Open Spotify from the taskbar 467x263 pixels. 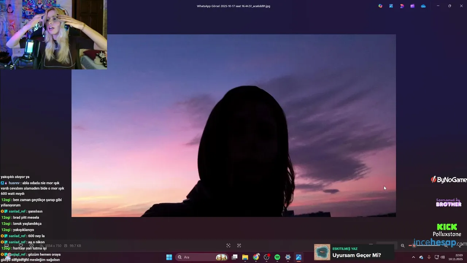tap(277, 257)
